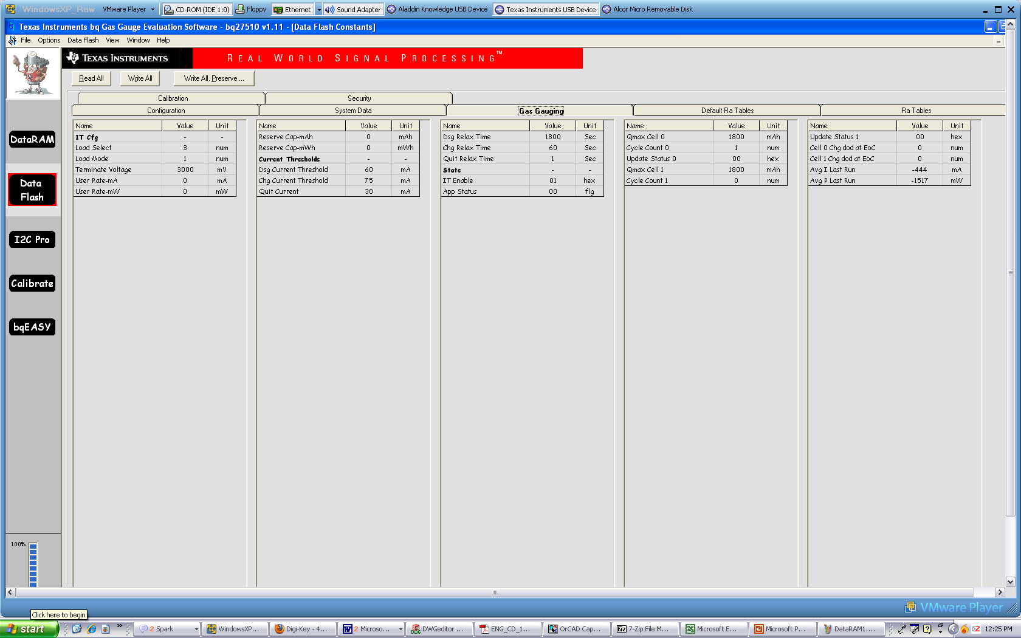Click the Qmax Cell 0 value cell
The image size is (1021, 638).
(x=737, y=137)
